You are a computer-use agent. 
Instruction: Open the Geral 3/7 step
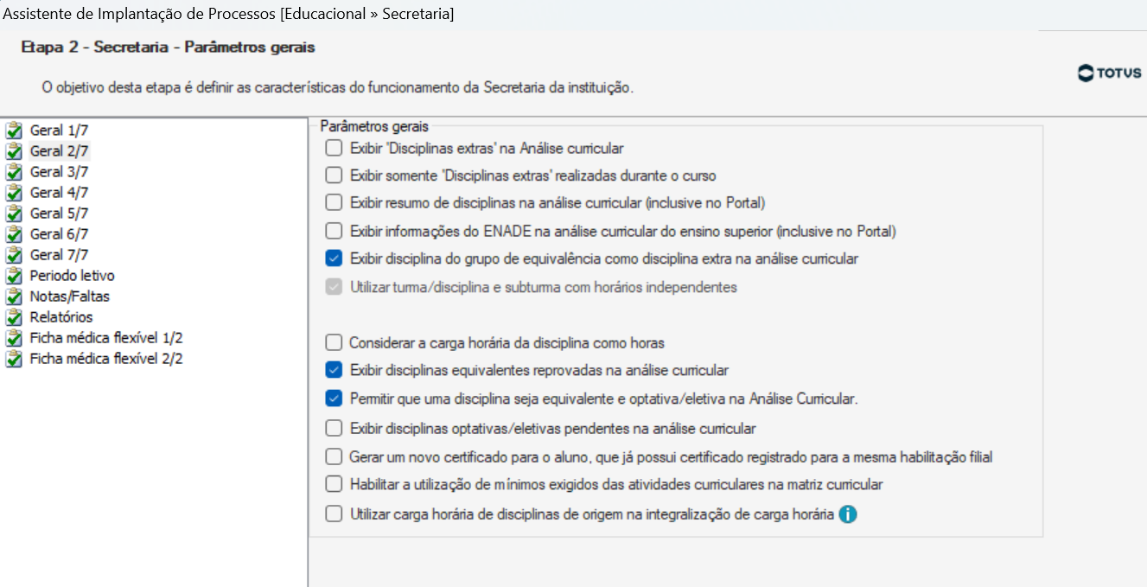(59, 172)
